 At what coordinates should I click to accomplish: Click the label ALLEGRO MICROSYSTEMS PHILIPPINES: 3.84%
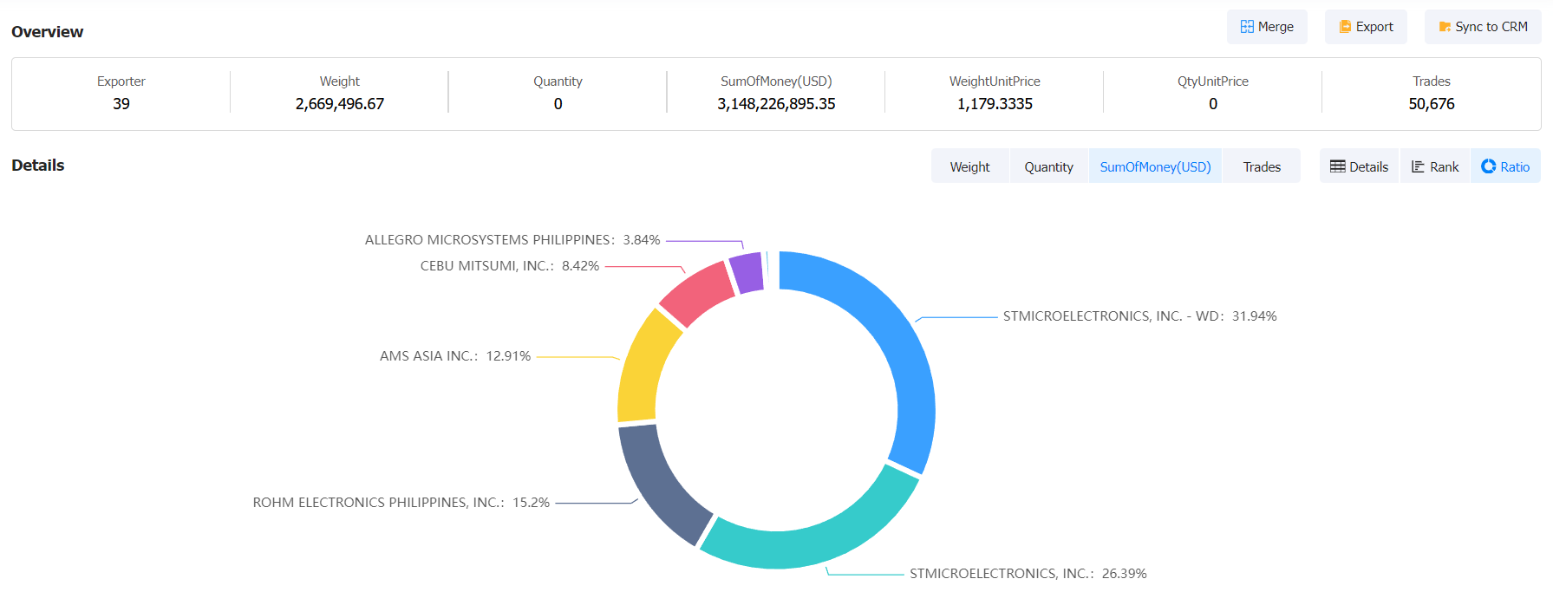point(512,240)
